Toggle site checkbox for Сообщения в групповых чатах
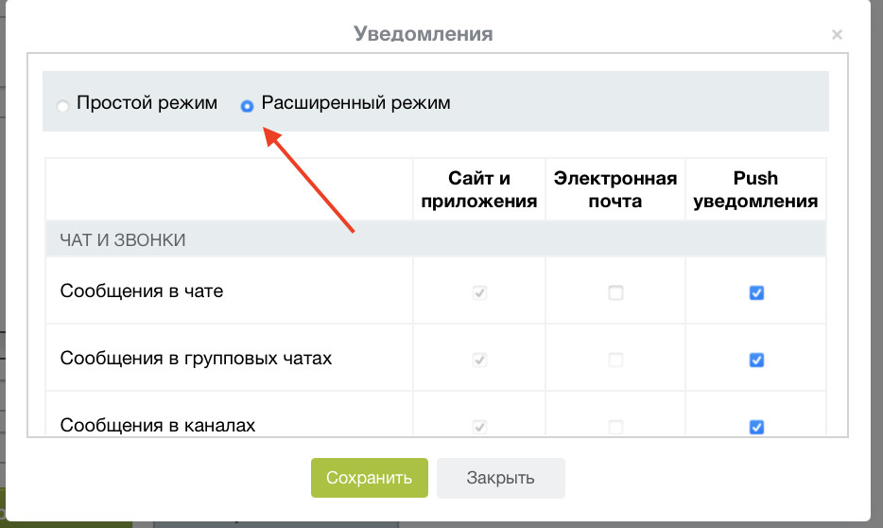 pos(480,360)
